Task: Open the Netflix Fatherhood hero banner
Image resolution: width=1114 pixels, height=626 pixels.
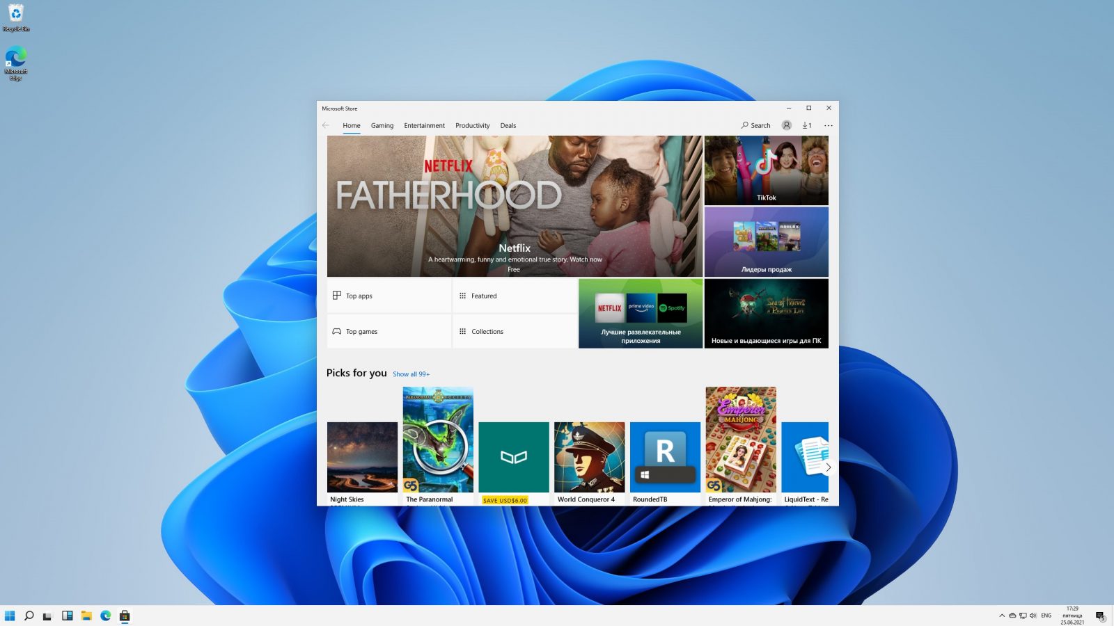Action: (515, 206)
